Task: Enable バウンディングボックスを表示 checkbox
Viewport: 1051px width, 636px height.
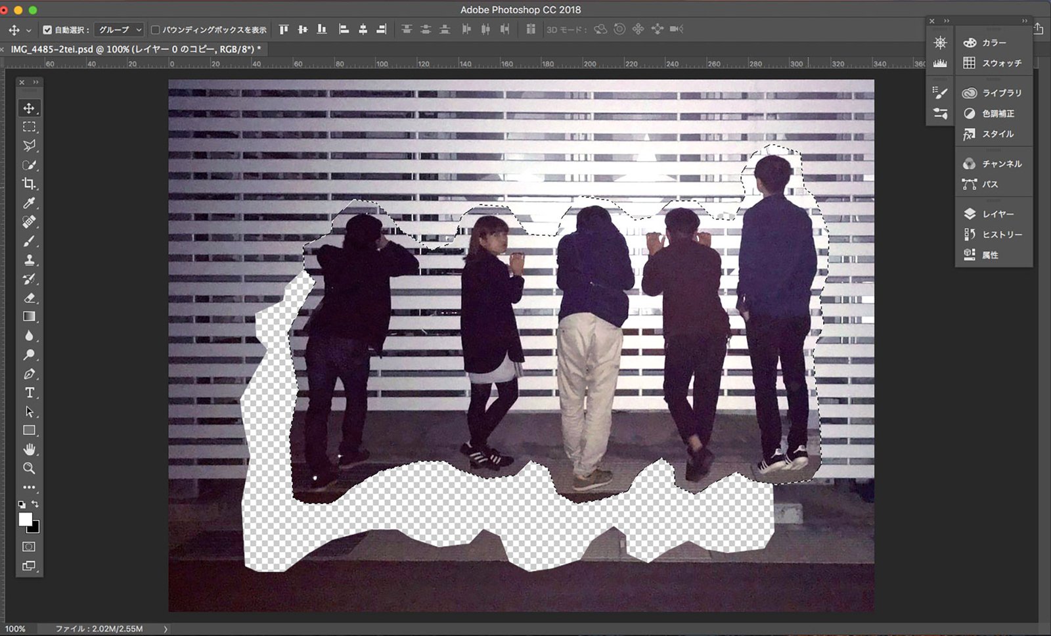Action: pos(156,30)
